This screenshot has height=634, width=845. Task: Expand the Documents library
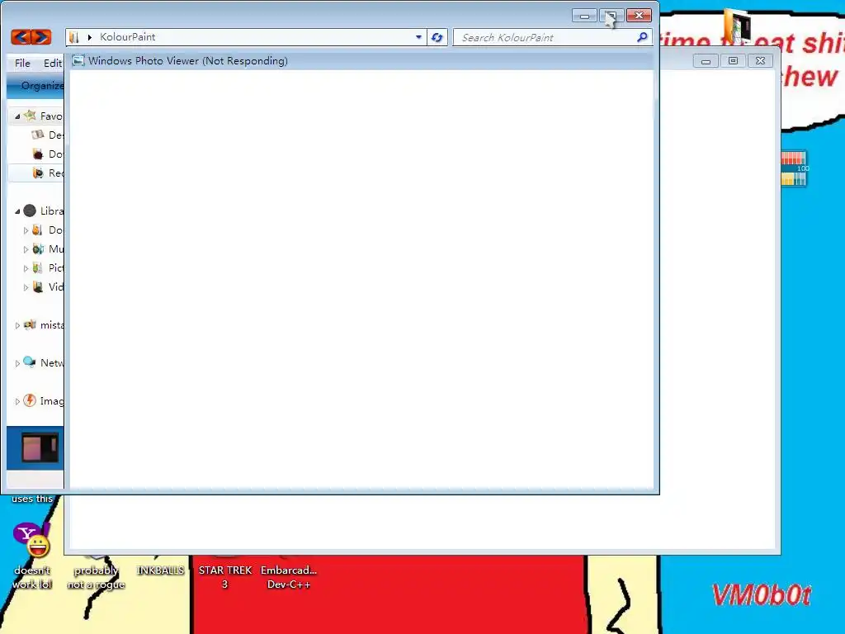pos(26,231)
